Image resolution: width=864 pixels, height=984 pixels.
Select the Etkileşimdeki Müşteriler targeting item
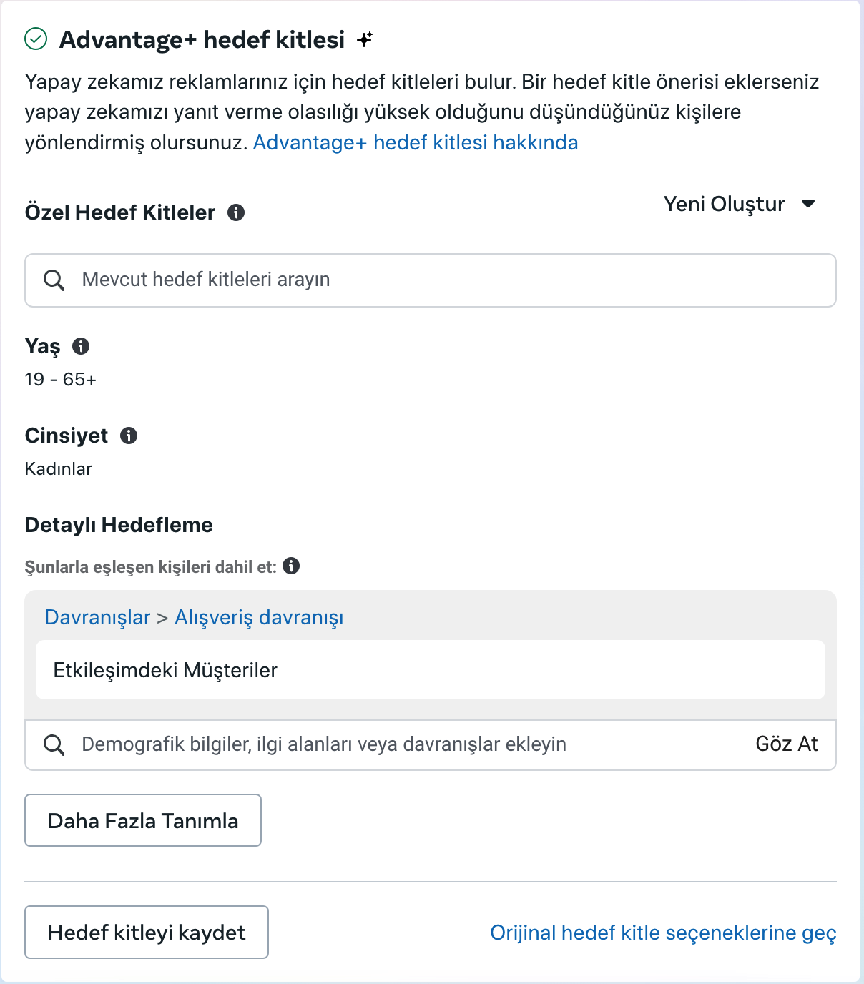pos(431,670)
